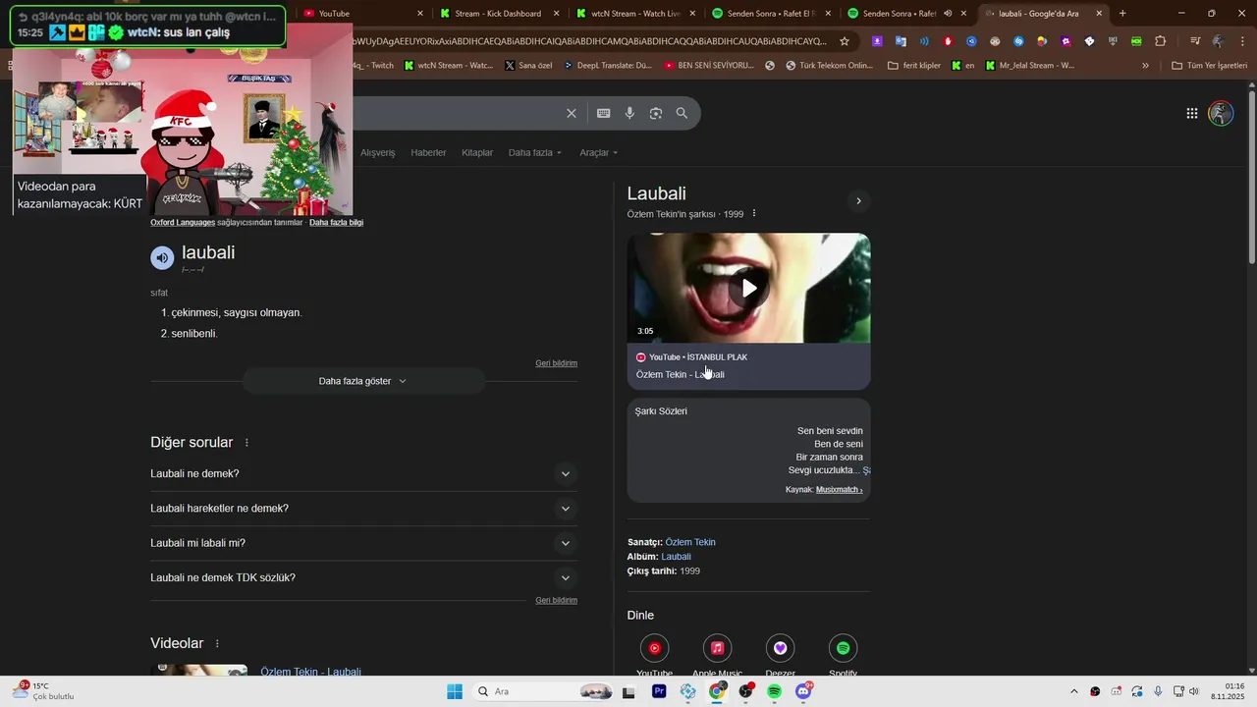Play the Özlem Tekin Laubali video

click(x=749, y=289)
